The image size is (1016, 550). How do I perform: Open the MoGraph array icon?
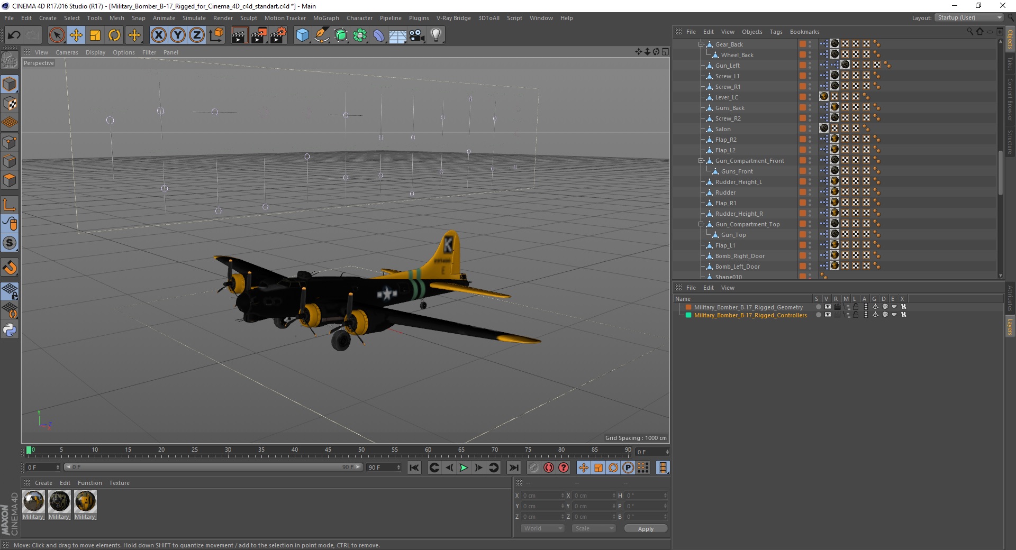pyautogui.click(x=360, y=35)
